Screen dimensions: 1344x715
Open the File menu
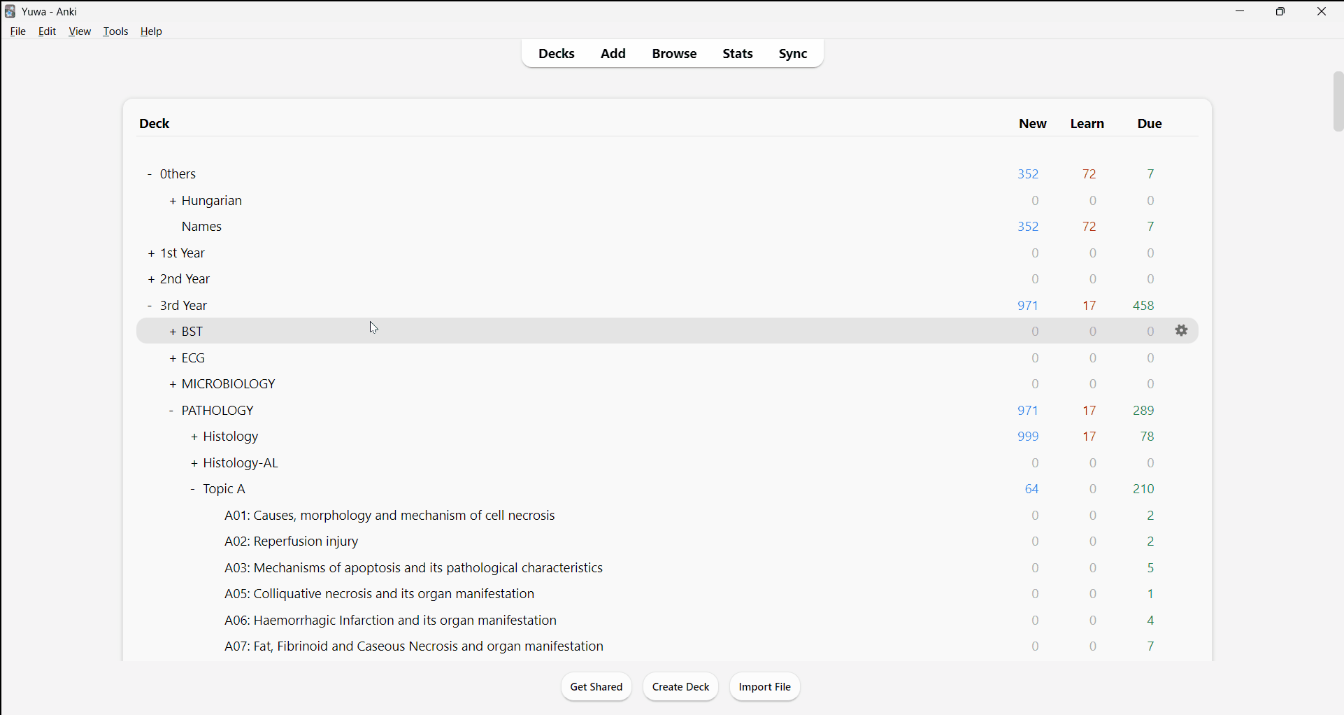pos(18,31)
